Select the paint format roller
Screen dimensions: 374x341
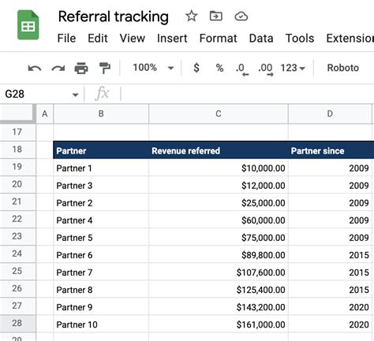105,69
